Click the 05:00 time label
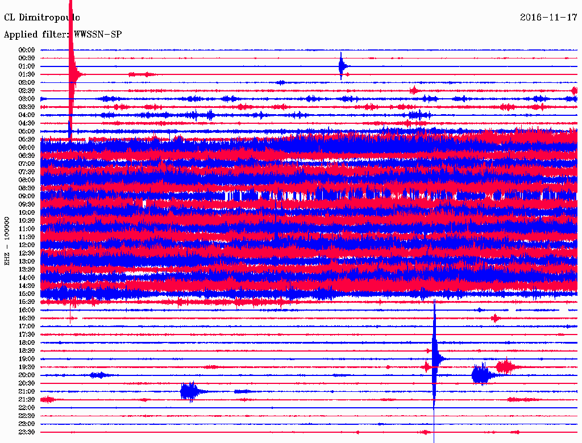The image size is (582, 443). pyautogui.click(x=27, y=131)
